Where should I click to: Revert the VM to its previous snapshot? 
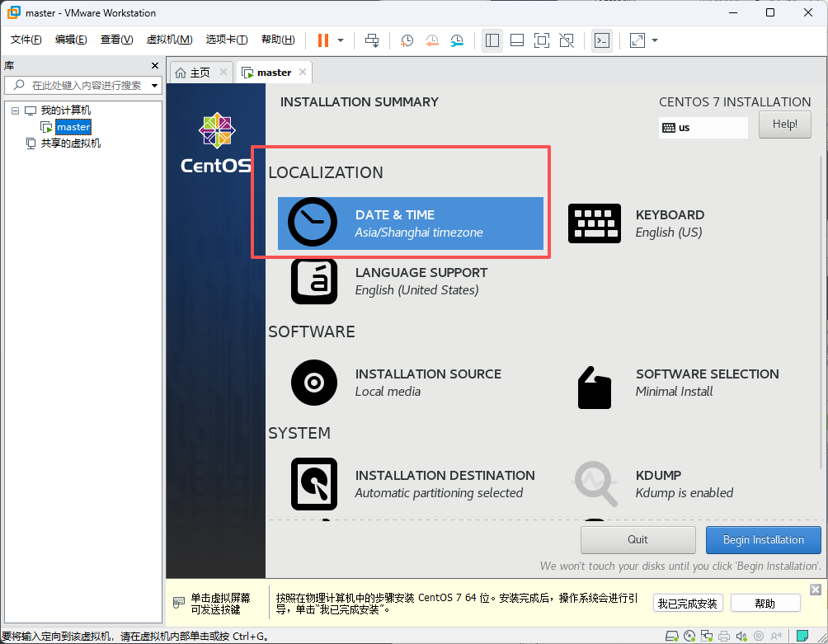tap(432, 40)
